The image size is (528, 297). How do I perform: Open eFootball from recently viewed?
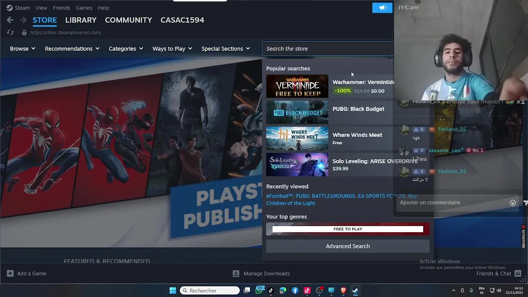pos(279,196)
